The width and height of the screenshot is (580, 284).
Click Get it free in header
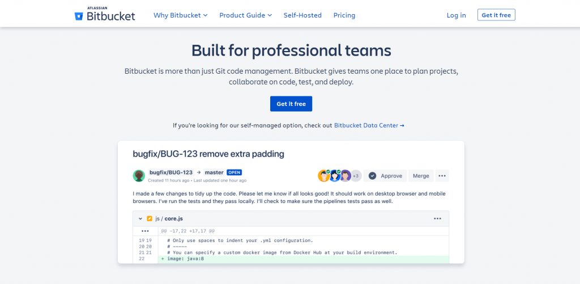496,15
